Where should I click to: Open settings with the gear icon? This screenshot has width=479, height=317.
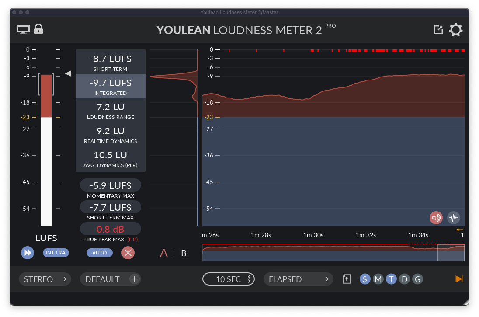456,30
